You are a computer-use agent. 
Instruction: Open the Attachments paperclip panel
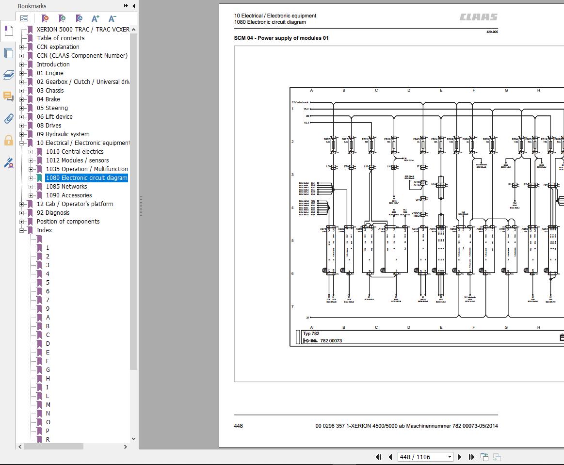(x=8, y=119)
